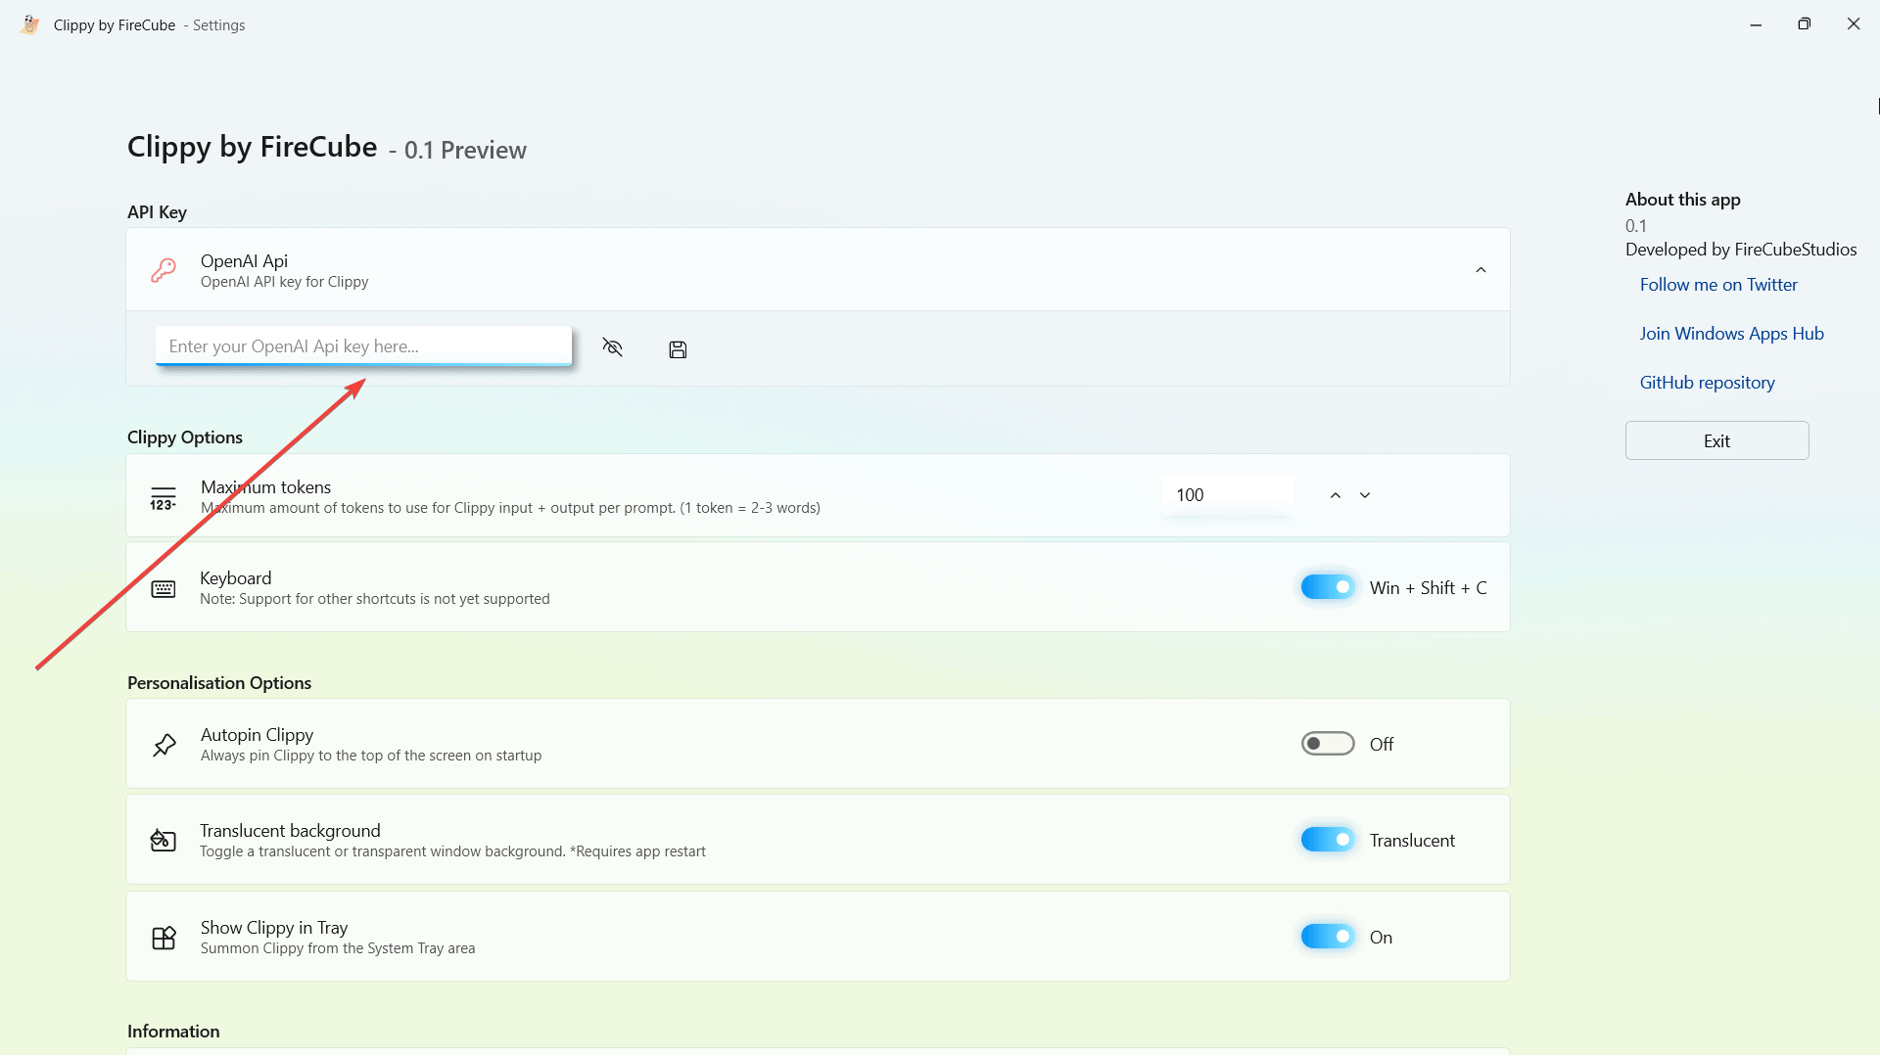1880x1057 pixels.
Task: Click 'Note: Support for other shortcuts' text
Action: pyautogui.click(x=375, y=599)
